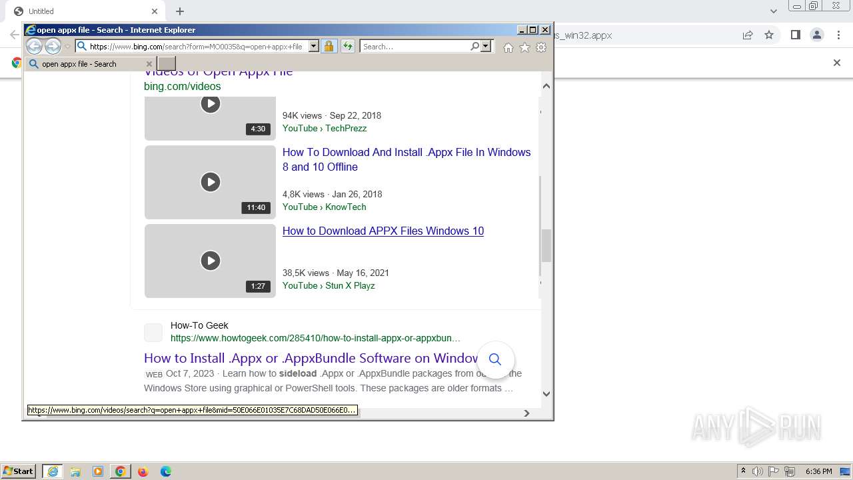
Task: Open Chrome tab search chevron
Action: tap(774, 11)
